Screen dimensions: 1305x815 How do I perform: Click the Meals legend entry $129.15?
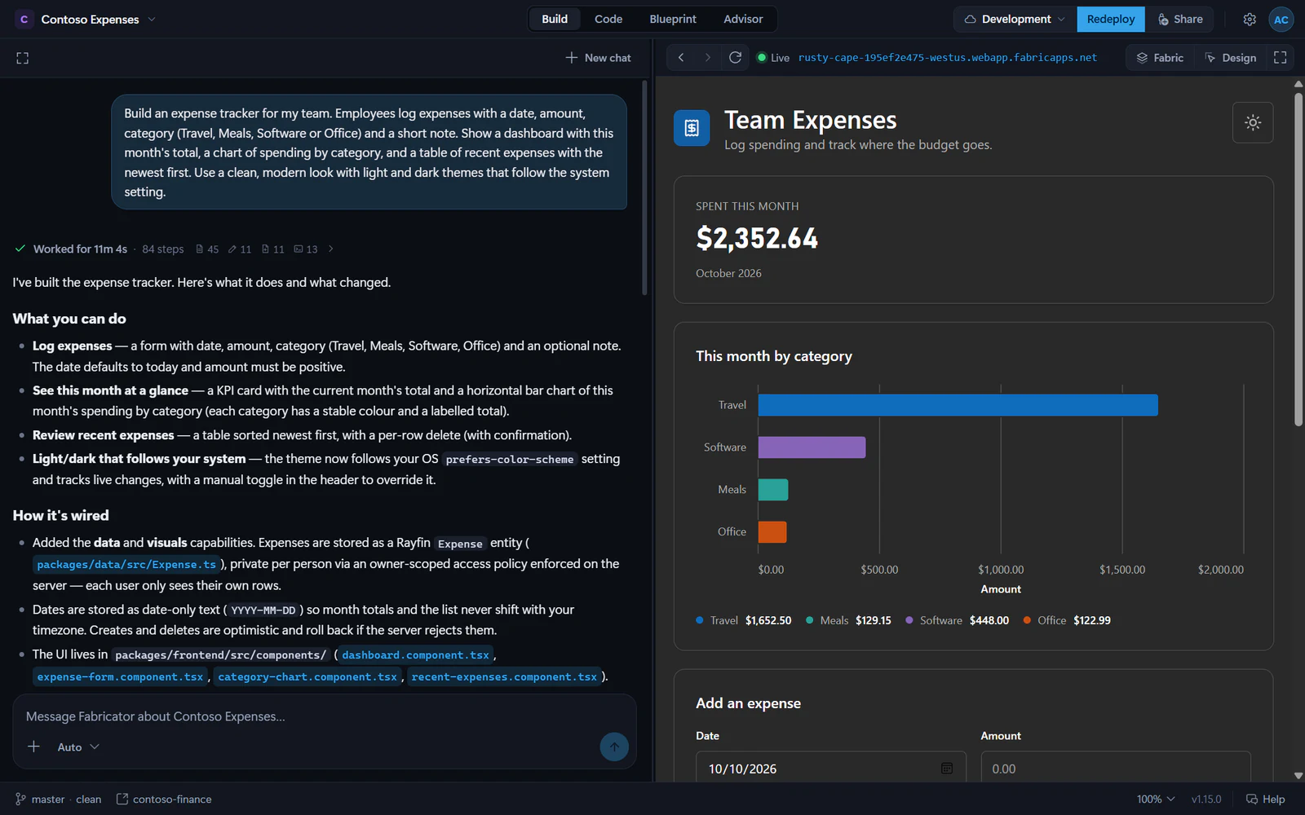click(848, 620)
